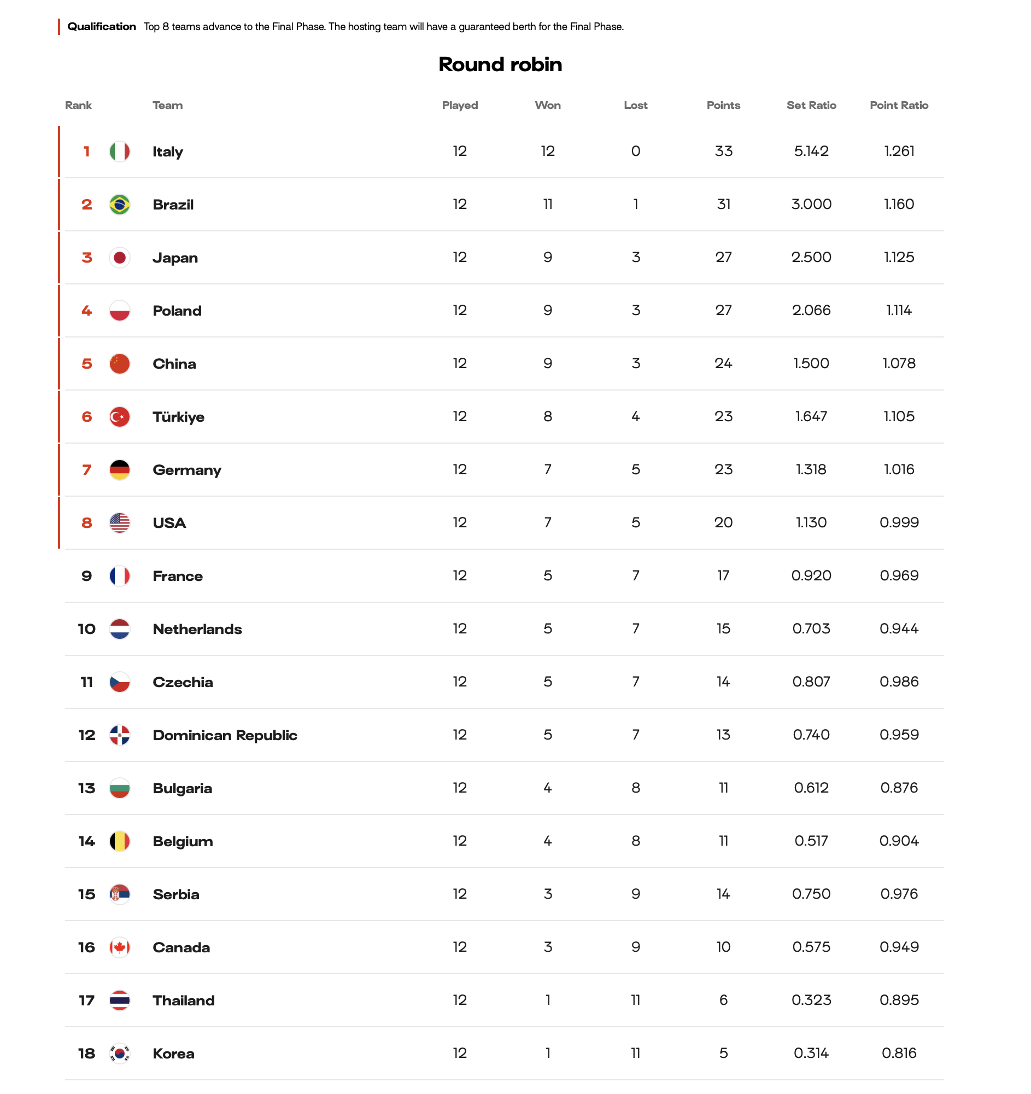Click the Set Ratio column header

click(811, 105)
